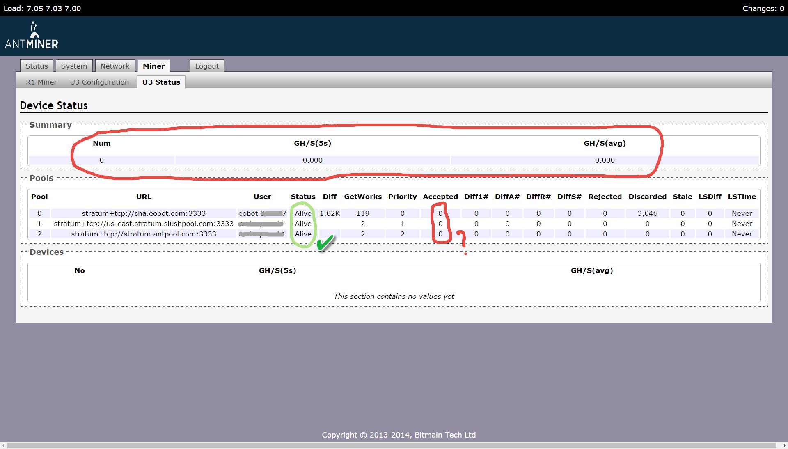Click the sha.eobot.com pool URL
788x449 pixels.
[x=144, y=213]
